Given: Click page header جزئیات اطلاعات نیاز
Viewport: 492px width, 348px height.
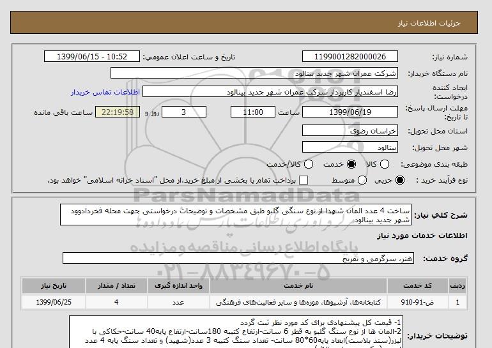Looking at the screenshot, I should [429, 23].
